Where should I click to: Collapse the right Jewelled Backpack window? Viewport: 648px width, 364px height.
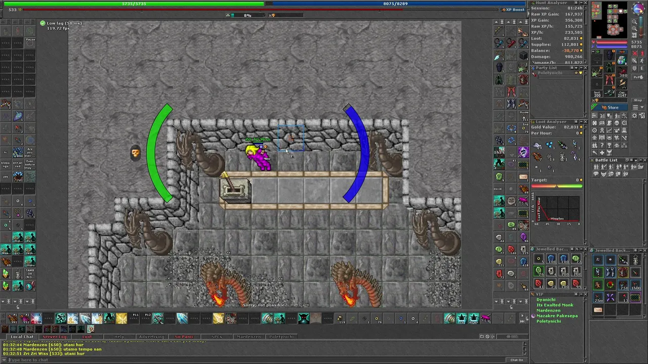640,250
